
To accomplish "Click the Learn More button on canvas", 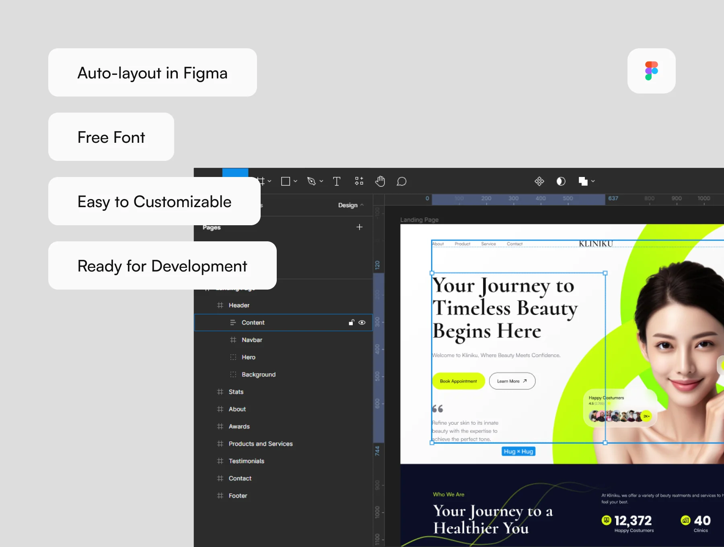I will tap(512, 381).
